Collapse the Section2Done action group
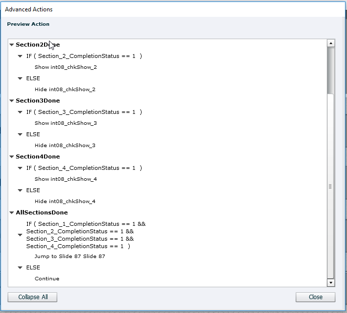Image resolution: width=347 pixels, height=313 pixels. coord(11,45)
